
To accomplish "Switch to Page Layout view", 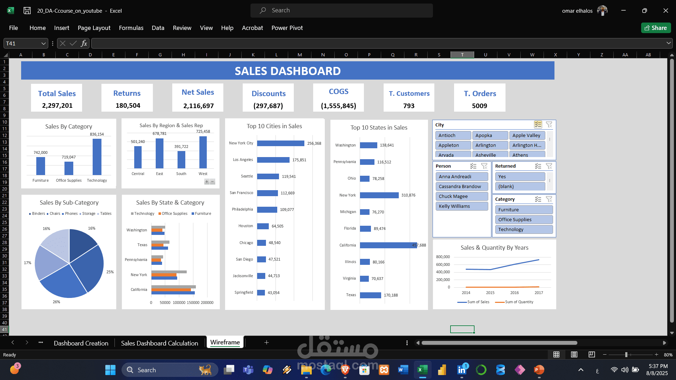I will pos(574,355).
